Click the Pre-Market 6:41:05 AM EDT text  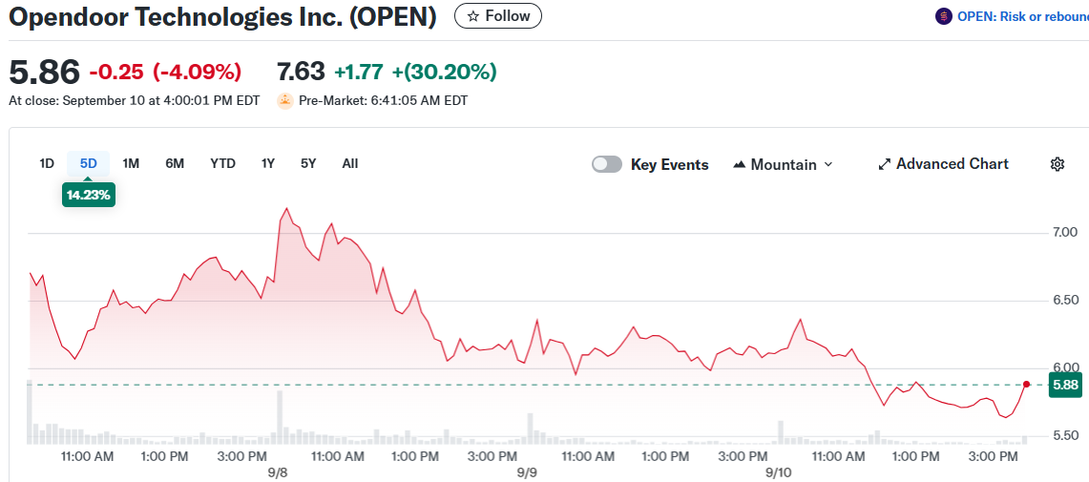click(384, 101)
